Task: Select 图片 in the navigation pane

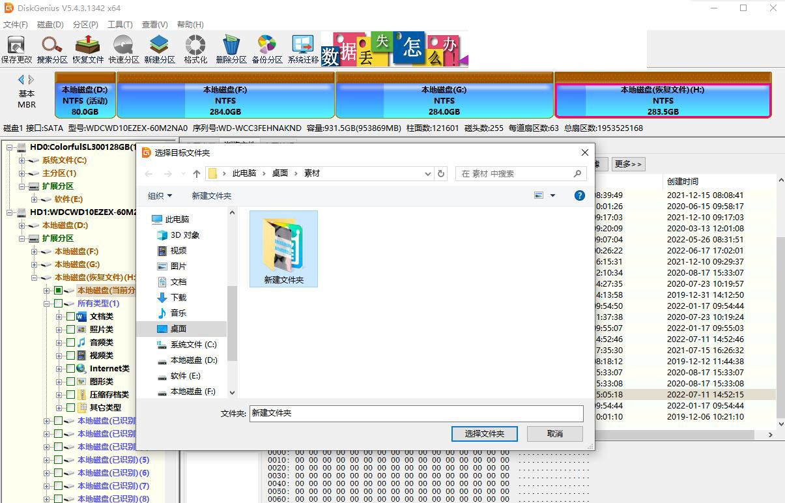Action: 173,266
